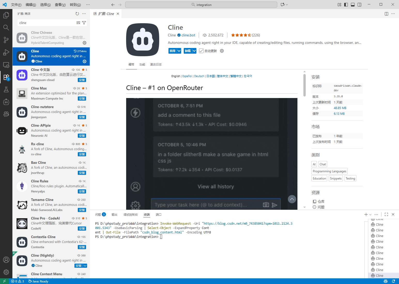Open the uninstall button dropdown arrow
Screen dimensions: 399x284
click(194, 51)
